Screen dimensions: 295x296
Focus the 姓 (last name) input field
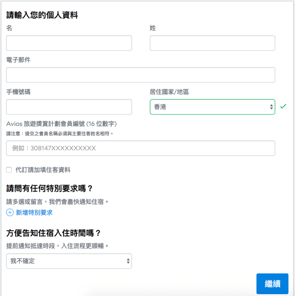point(212,43)
